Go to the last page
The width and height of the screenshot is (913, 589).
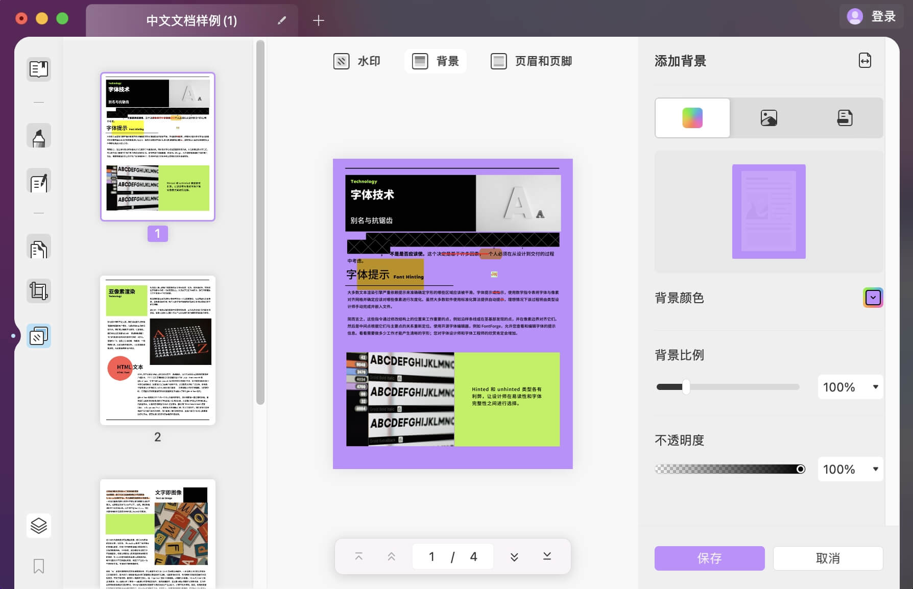[547, 556]
